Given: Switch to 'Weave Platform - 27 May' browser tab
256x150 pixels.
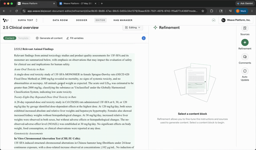Looking at the screenshot, I should 78,3.
